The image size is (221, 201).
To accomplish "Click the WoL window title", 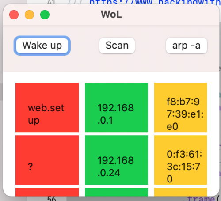I will [111, 15].
